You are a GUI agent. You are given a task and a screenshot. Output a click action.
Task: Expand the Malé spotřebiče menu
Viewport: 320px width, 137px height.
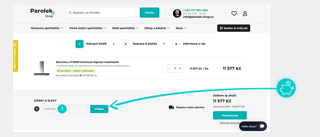coord(125,28)
